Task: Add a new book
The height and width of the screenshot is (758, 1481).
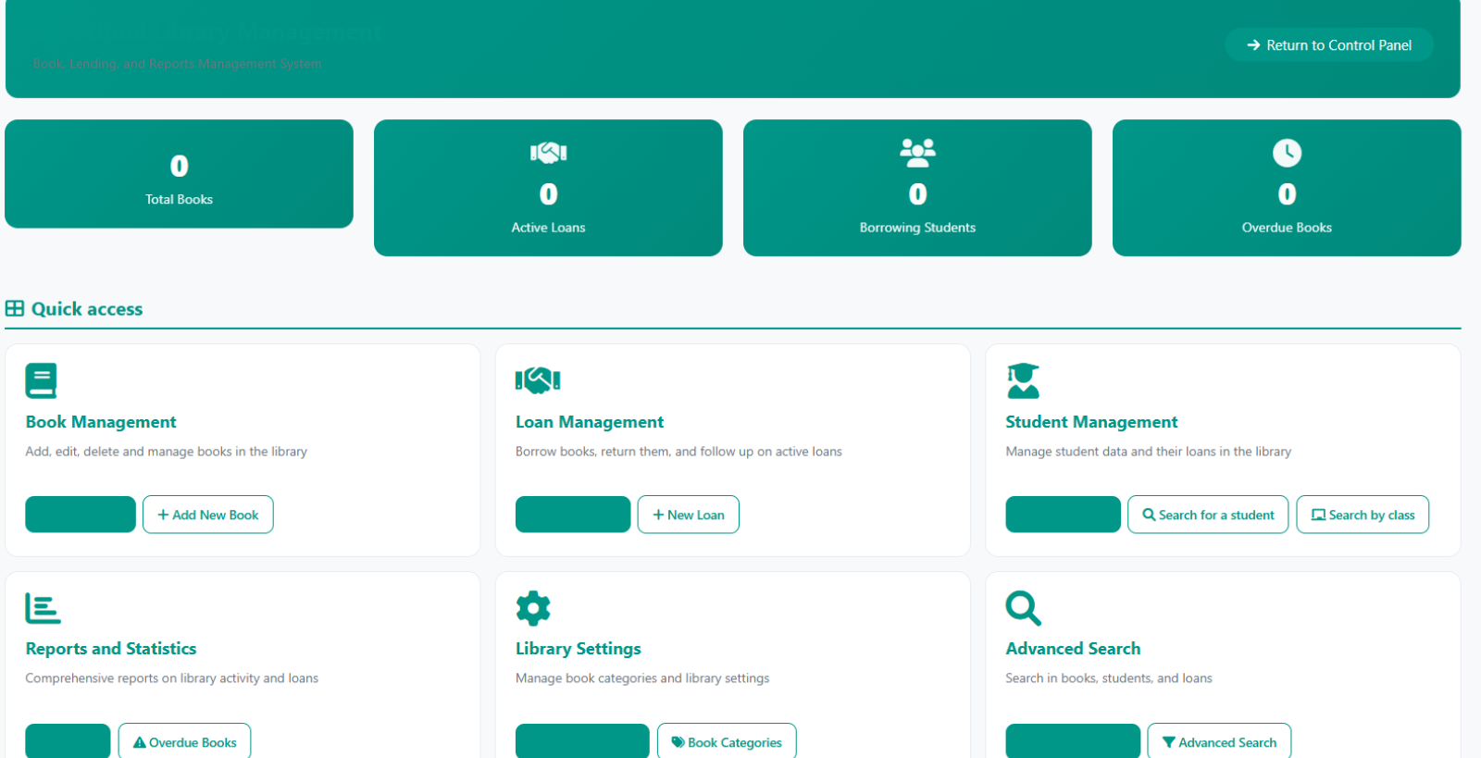Action: 208,515
